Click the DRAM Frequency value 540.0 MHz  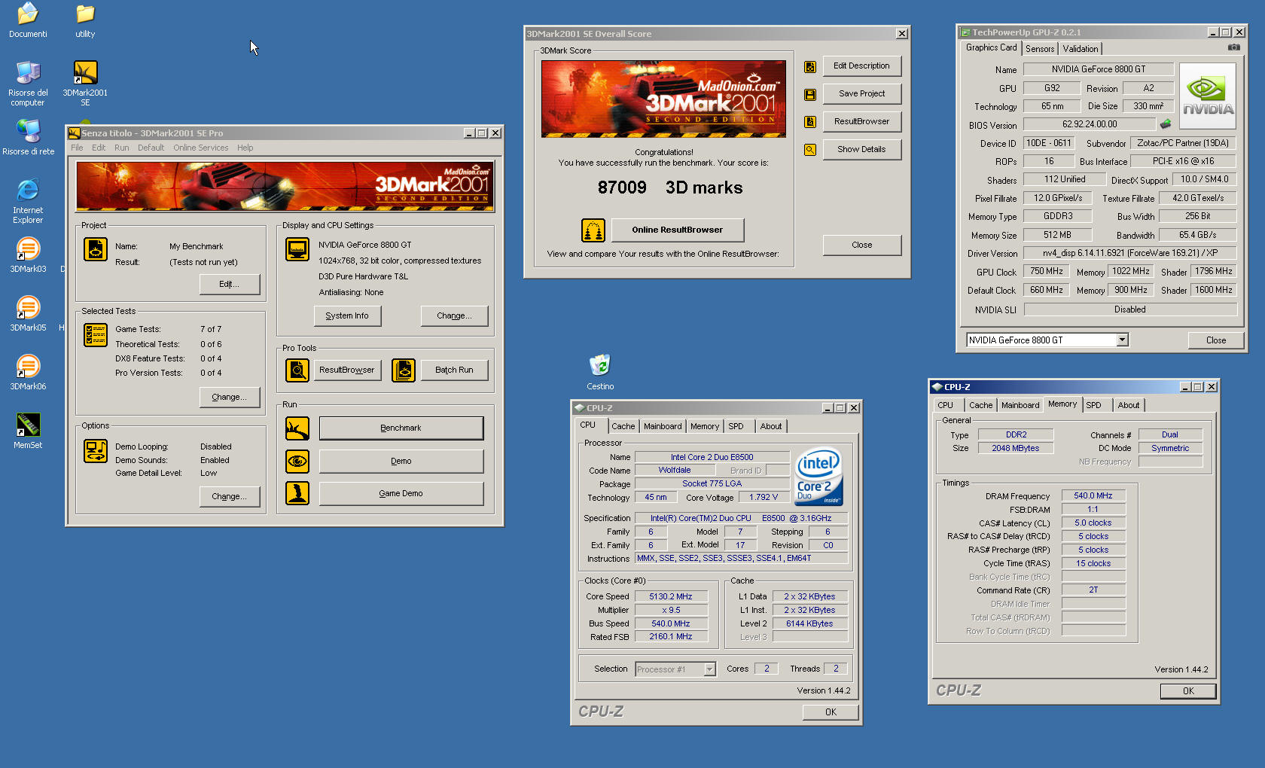(1093, 496)
